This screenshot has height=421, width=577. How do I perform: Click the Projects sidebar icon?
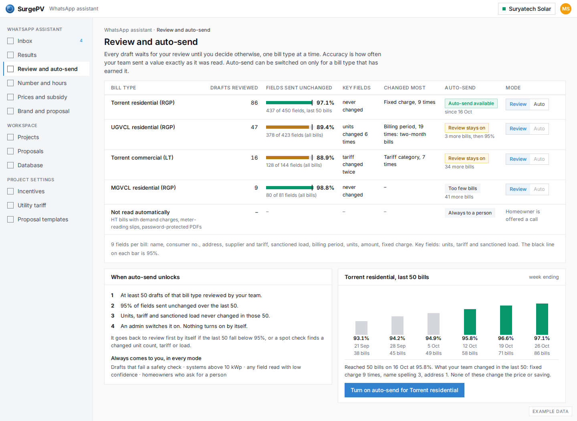(x=10, y=137)
